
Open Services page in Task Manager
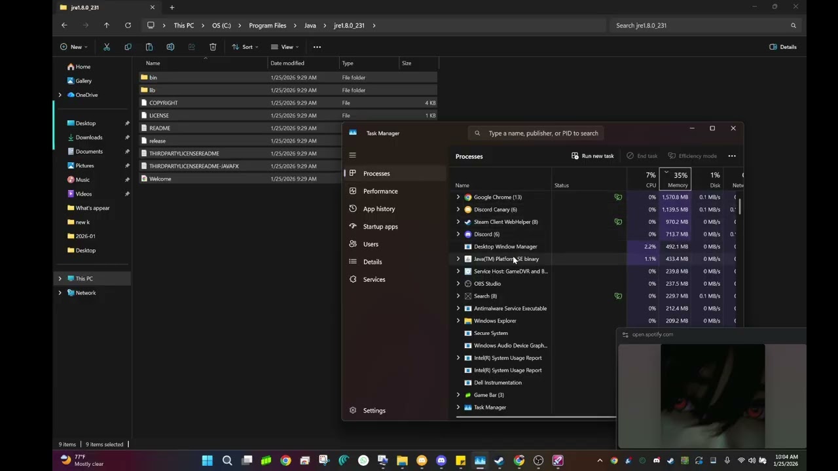pos(395,279)
